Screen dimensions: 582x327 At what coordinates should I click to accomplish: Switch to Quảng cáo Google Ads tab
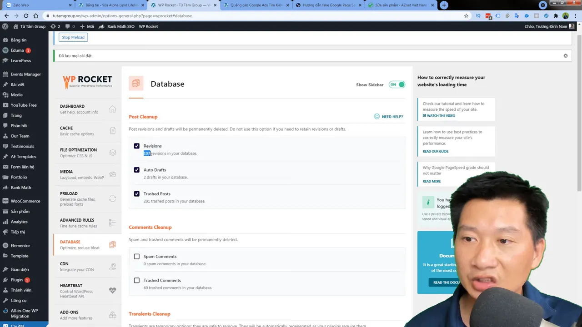pos(256,5)
